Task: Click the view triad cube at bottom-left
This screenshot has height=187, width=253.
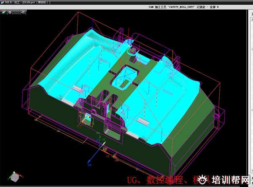Action: [15, 177]
